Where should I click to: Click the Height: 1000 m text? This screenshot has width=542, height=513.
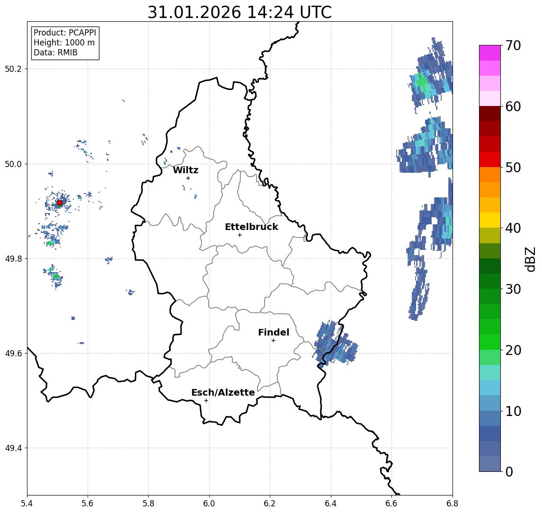coord(64,43)
